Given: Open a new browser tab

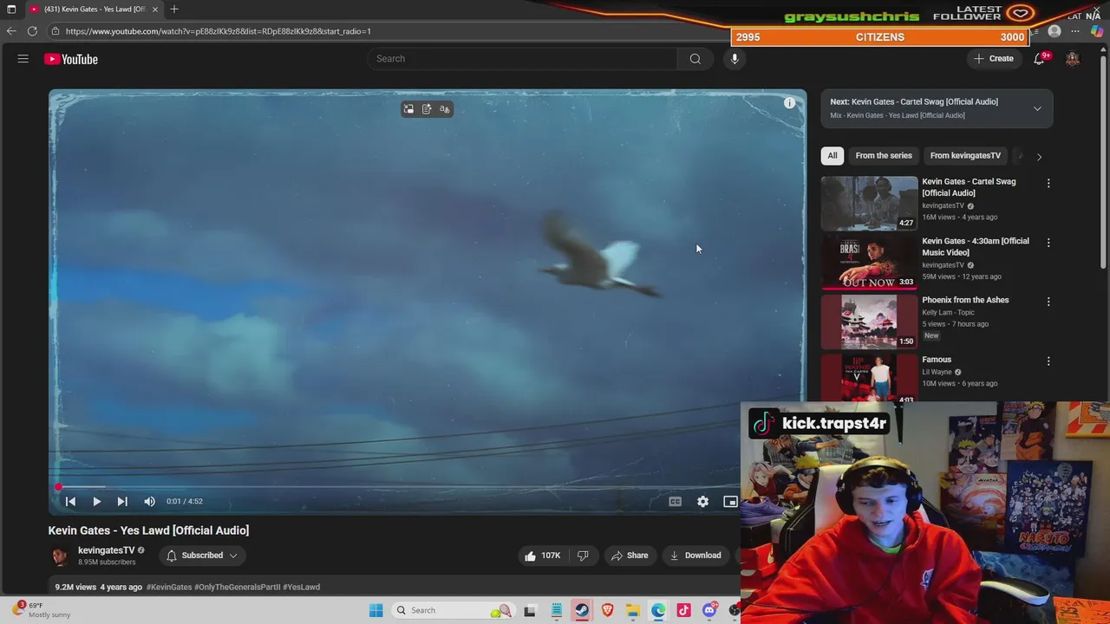Looking at the screenshot, I should [174, 9].
